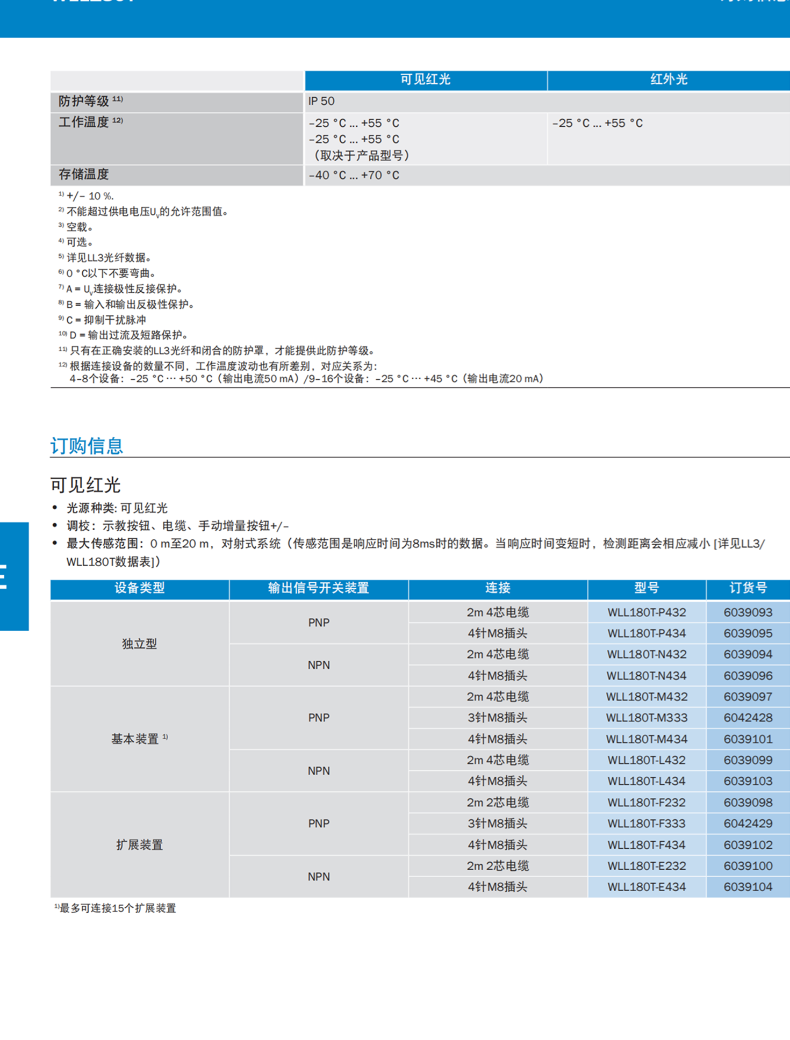Click model WLL180T-M432

[x=647, y=697]
